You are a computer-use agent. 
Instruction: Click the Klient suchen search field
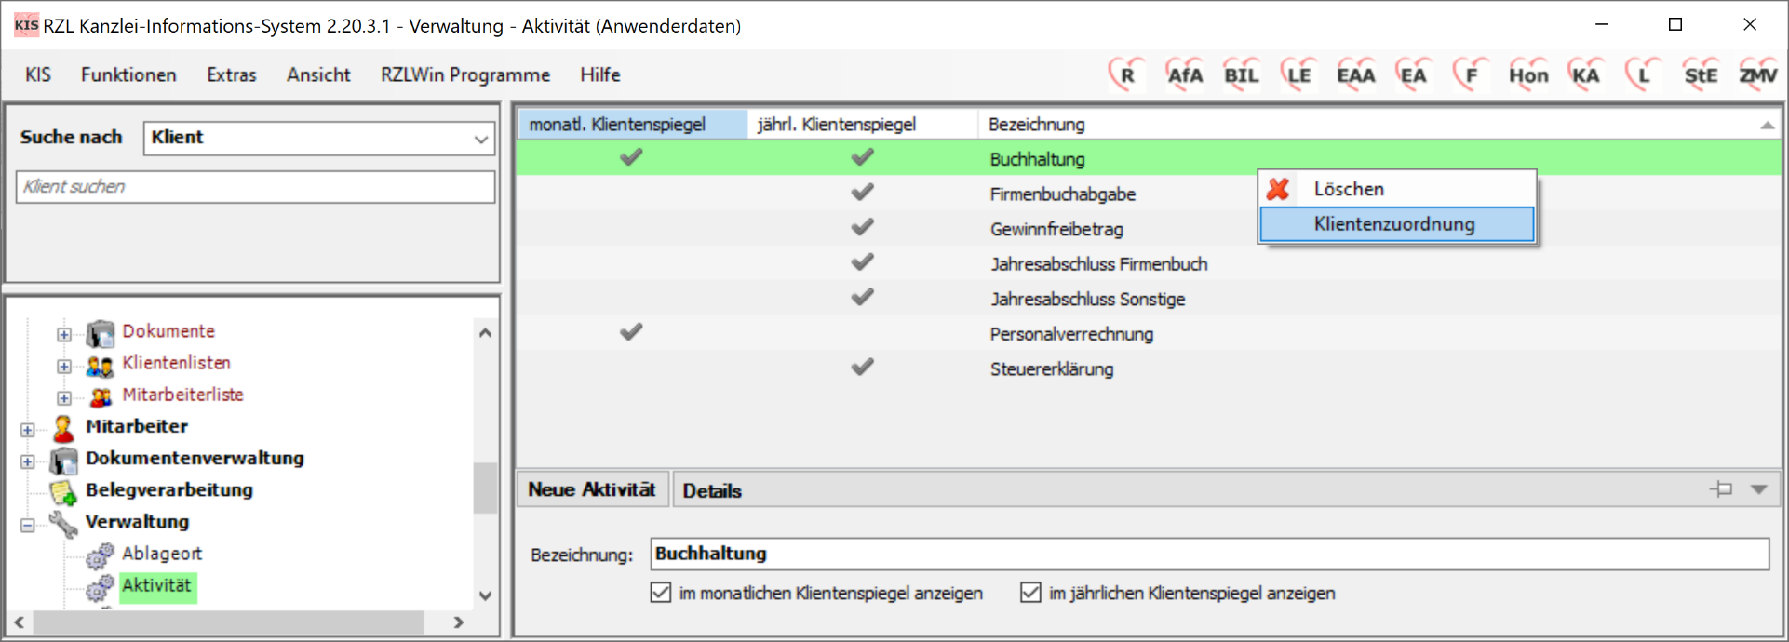[x=255, y=187]
